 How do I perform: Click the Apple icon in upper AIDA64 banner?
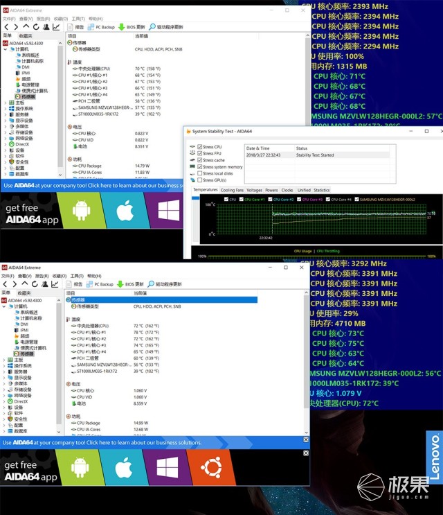[125, 211]
